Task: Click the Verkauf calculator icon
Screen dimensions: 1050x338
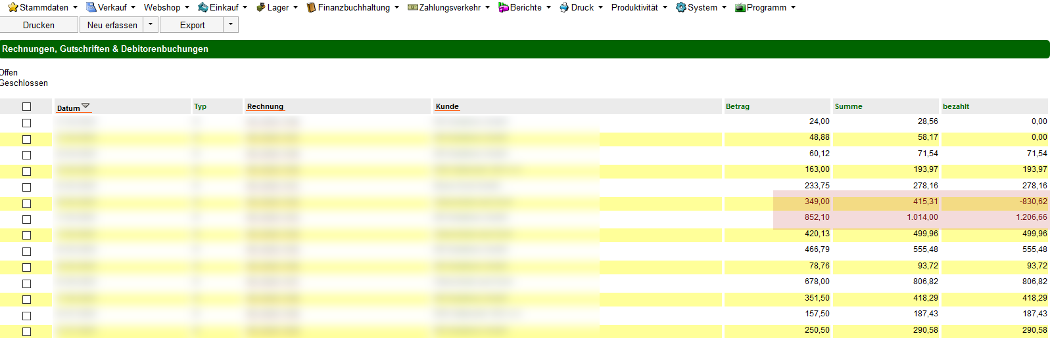Action: (x=91, y=7)
